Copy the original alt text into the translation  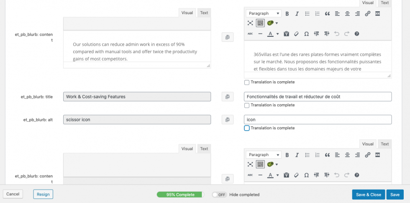227,120
